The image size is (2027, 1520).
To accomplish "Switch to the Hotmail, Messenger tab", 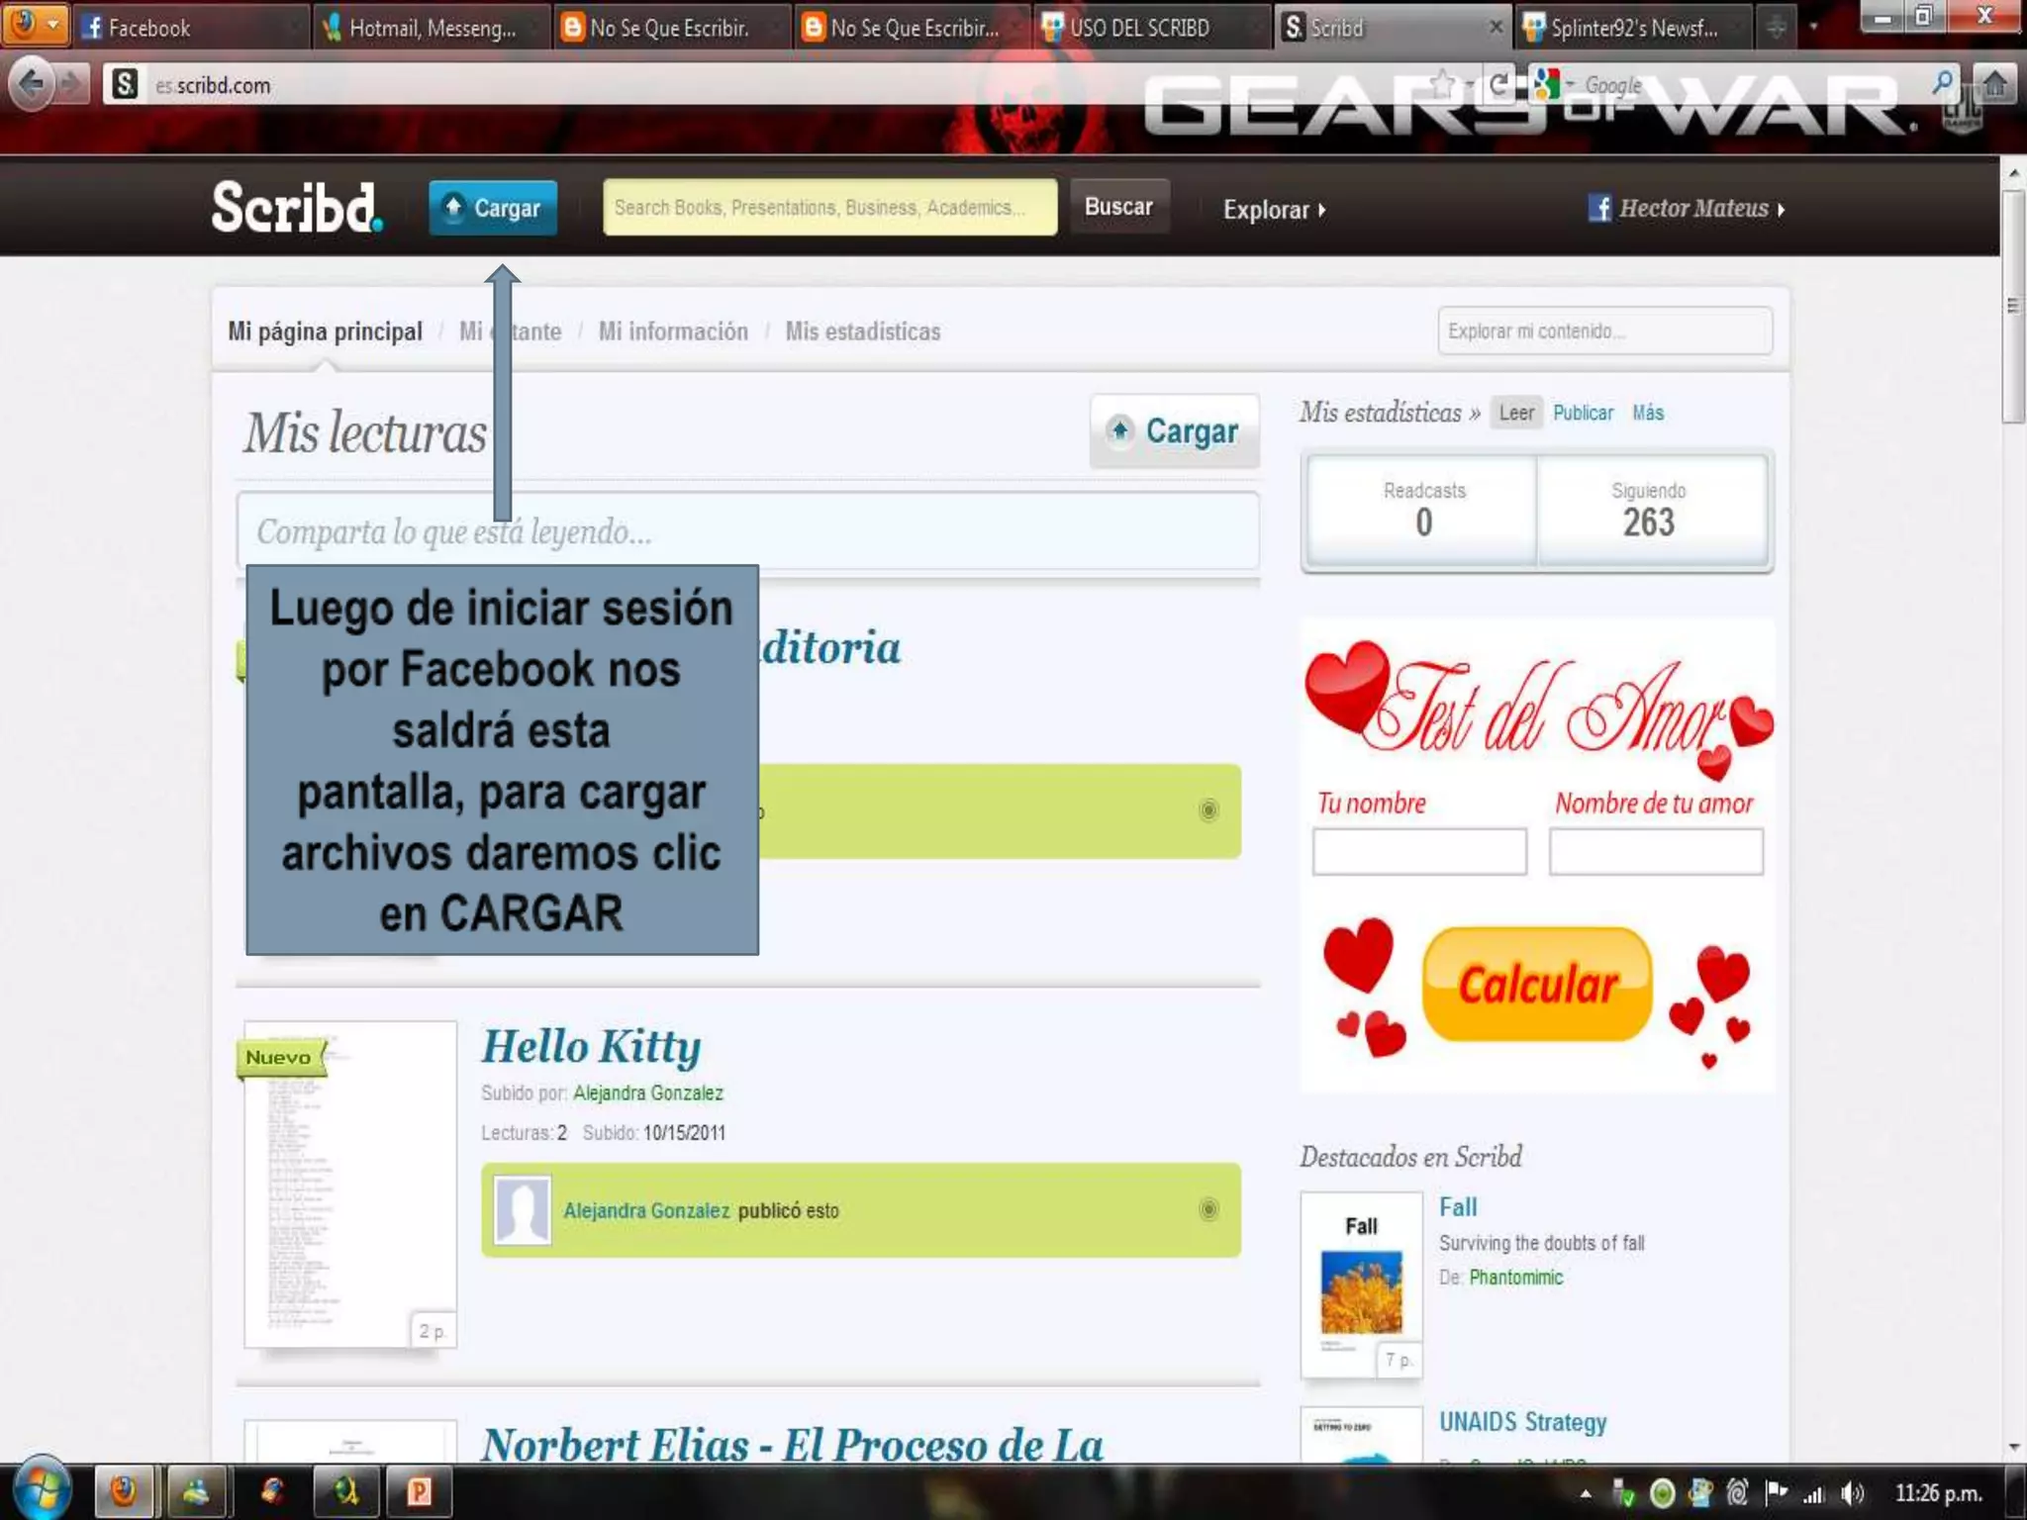I will click(432, 28).
